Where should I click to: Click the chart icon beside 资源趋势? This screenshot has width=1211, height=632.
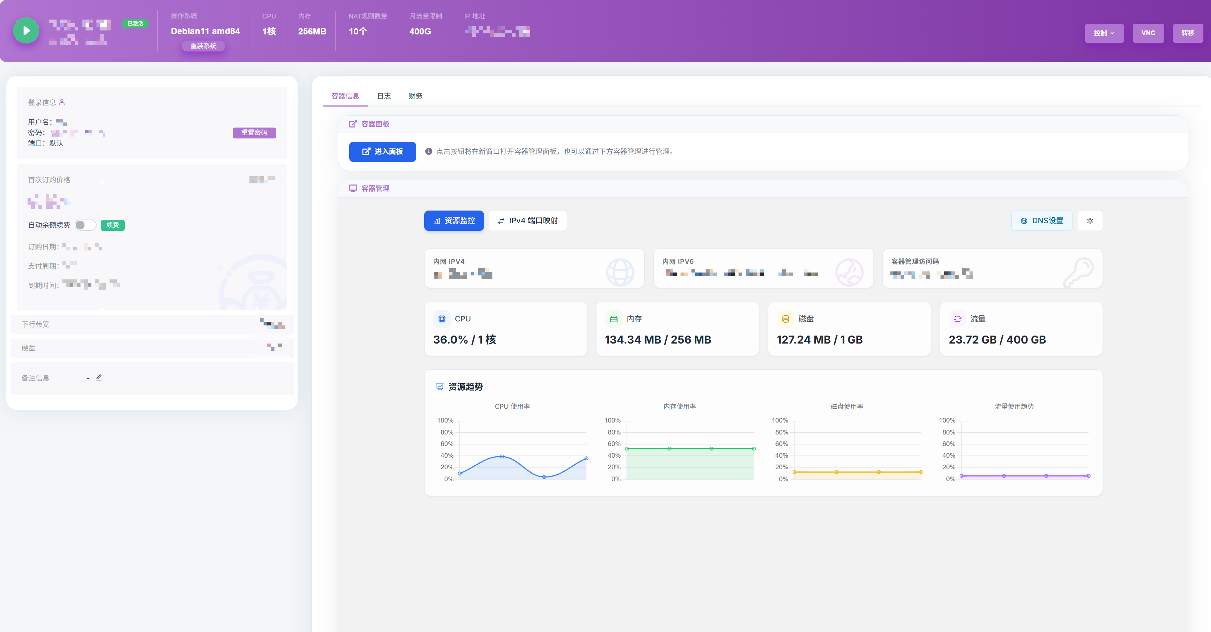coord(439,387)
